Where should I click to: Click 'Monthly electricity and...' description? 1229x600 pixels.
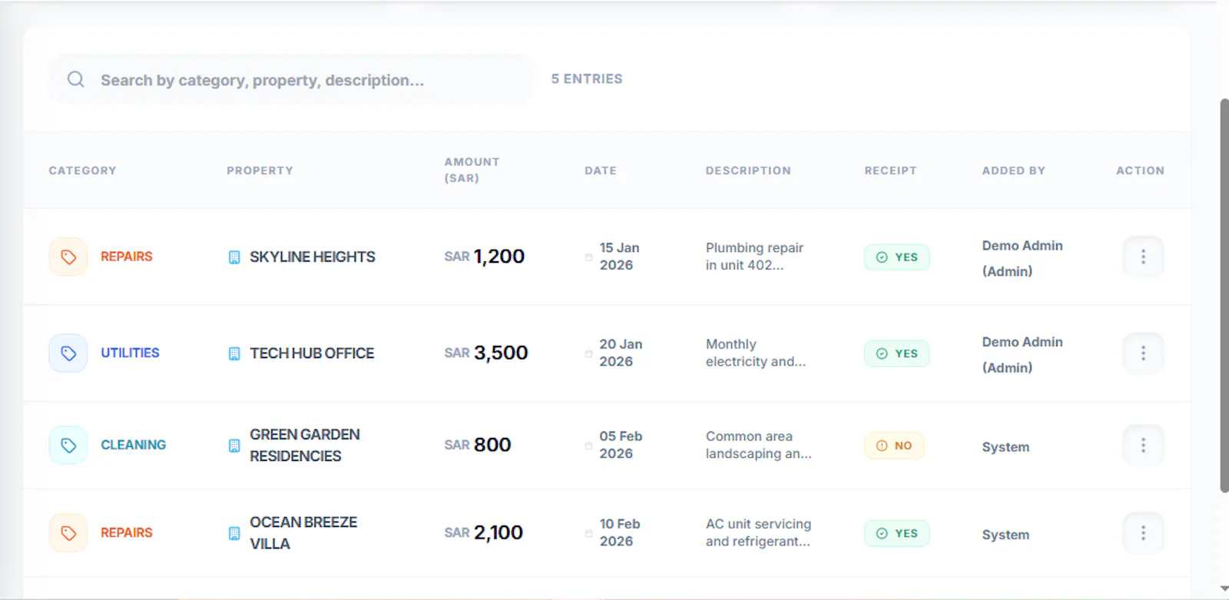[x=756, y=353]
